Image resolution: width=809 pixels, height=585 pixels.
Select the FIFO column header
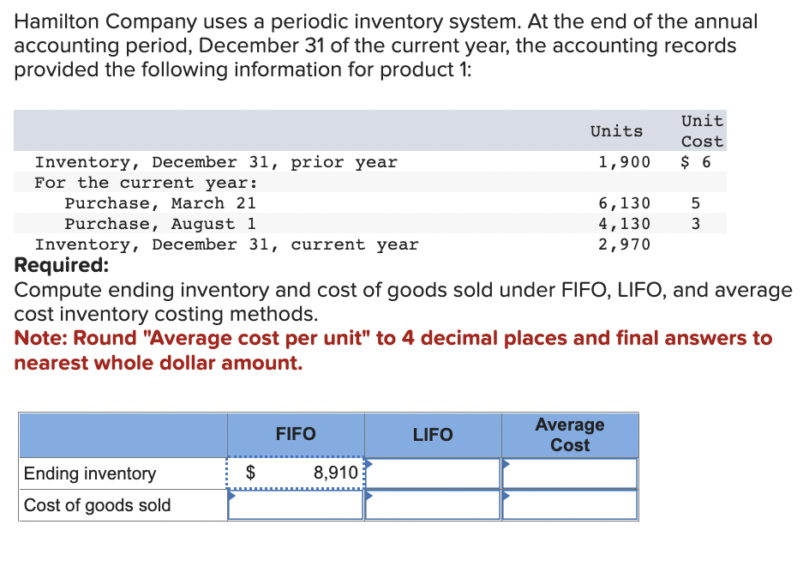[296, 435]
